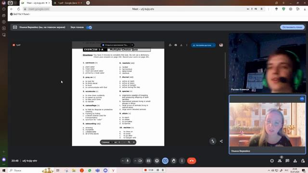The width and height of the screenshot is (308, 173).
Task: Send an emoji reaction
Action: (157, 161)
